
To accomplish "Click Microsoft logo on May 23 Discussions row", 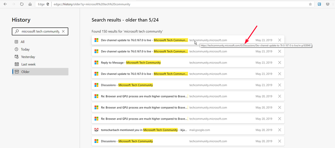I will point(96,85).
